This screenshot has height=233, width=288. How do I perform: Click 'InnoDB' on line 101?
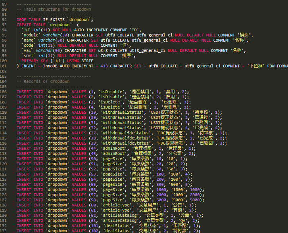[50, 66]
